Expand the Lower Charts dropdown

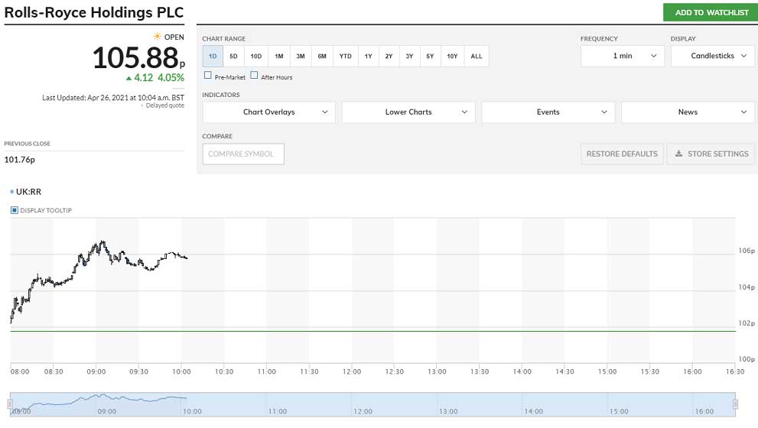pos(408,112)
